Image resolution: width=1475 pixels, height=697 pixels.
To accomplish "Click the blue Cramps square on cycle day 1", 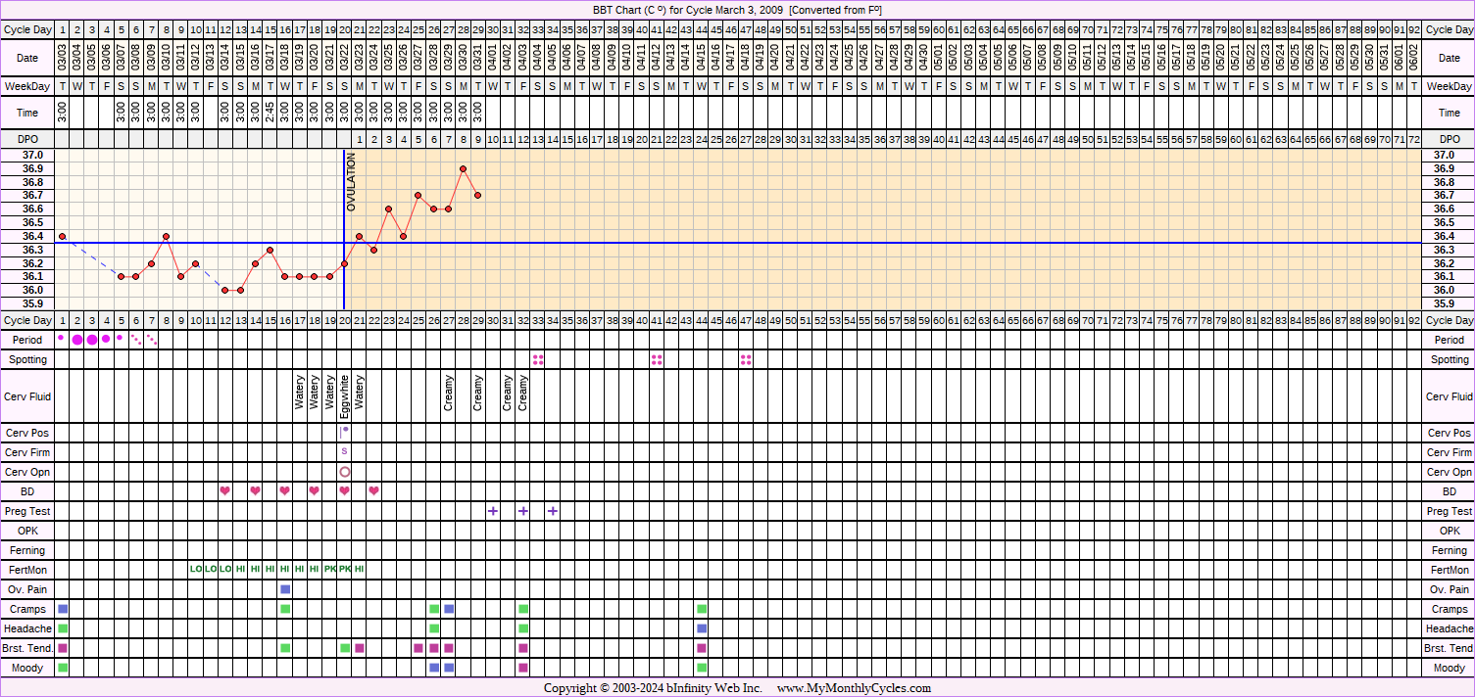I will pyautogui.click(x=63, y=609).
